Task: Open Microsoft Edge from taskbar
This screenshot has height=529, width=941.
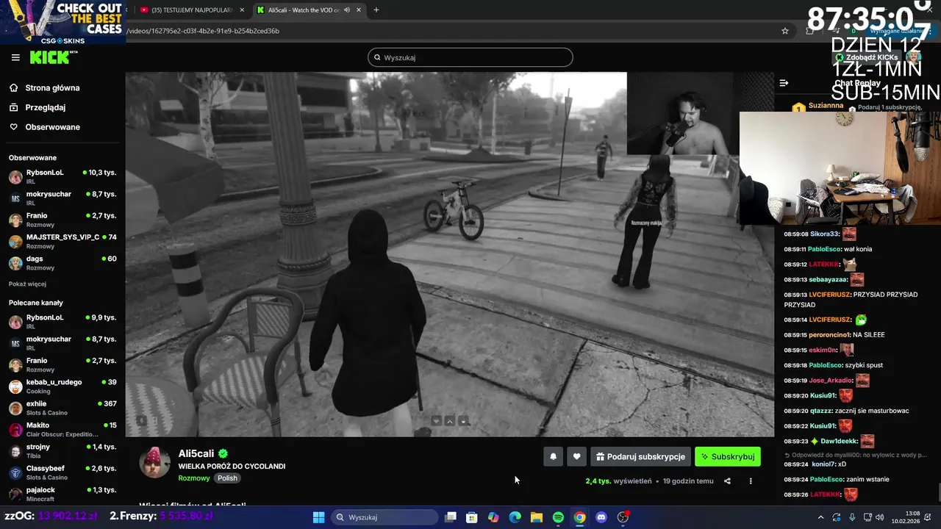Action: pyautogui.click(x=515, y=517)
